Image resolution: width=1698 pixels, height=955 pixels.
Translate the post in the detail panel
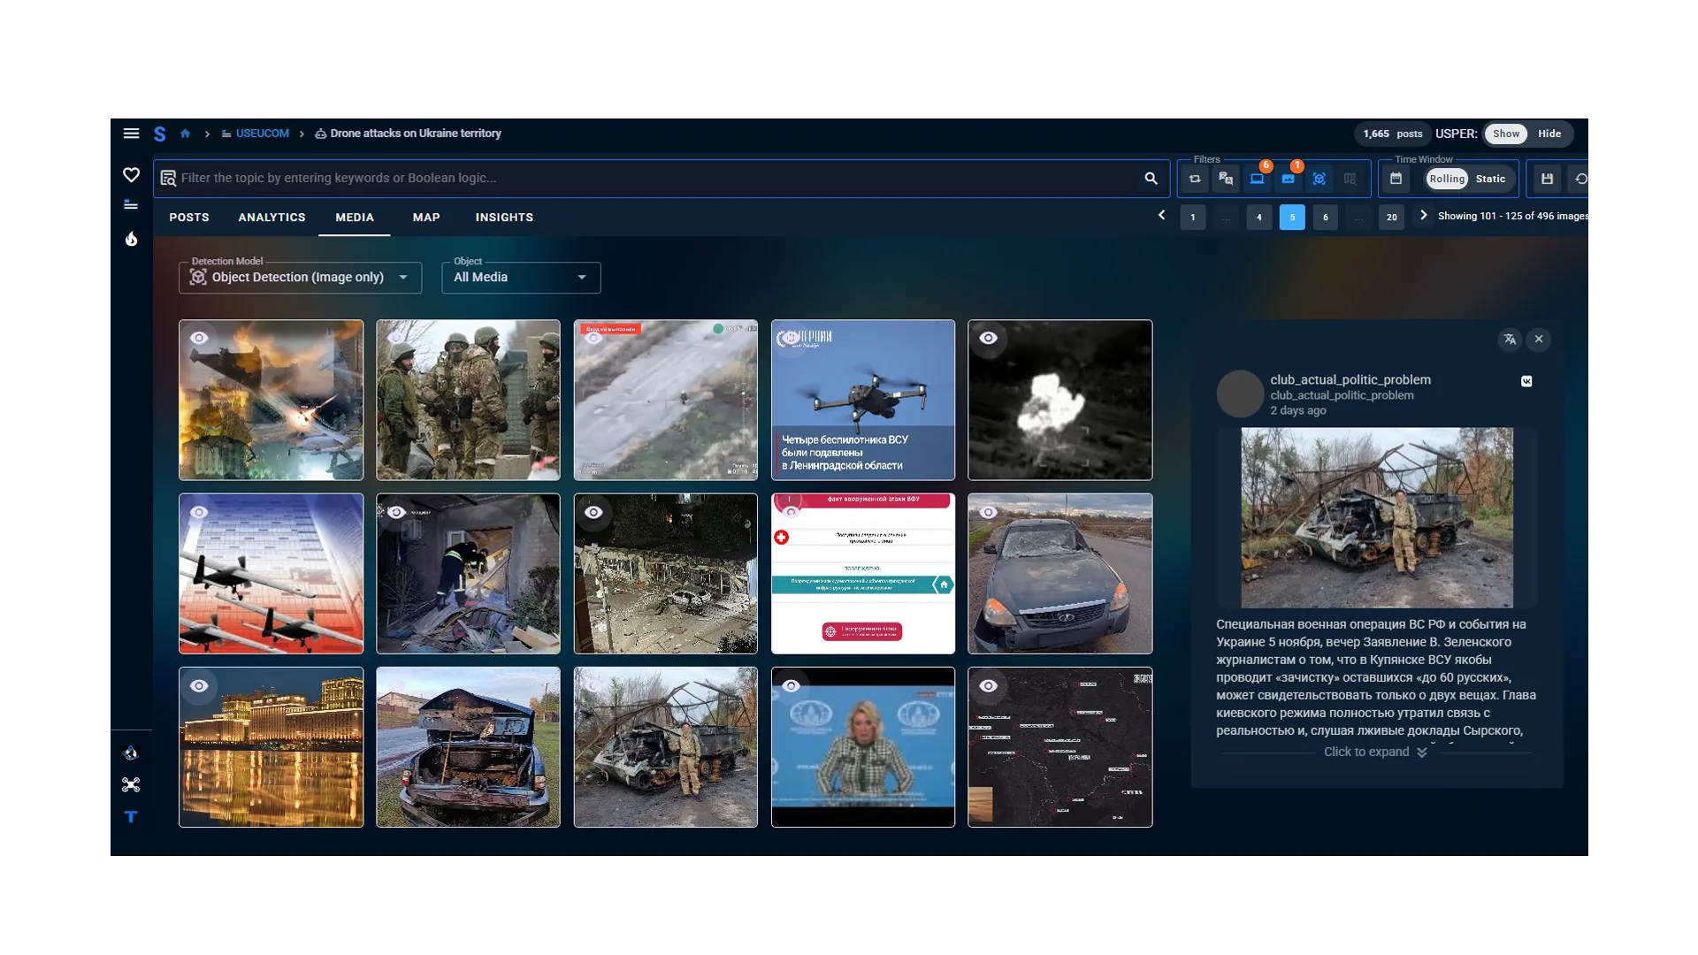pos(1510,340)
